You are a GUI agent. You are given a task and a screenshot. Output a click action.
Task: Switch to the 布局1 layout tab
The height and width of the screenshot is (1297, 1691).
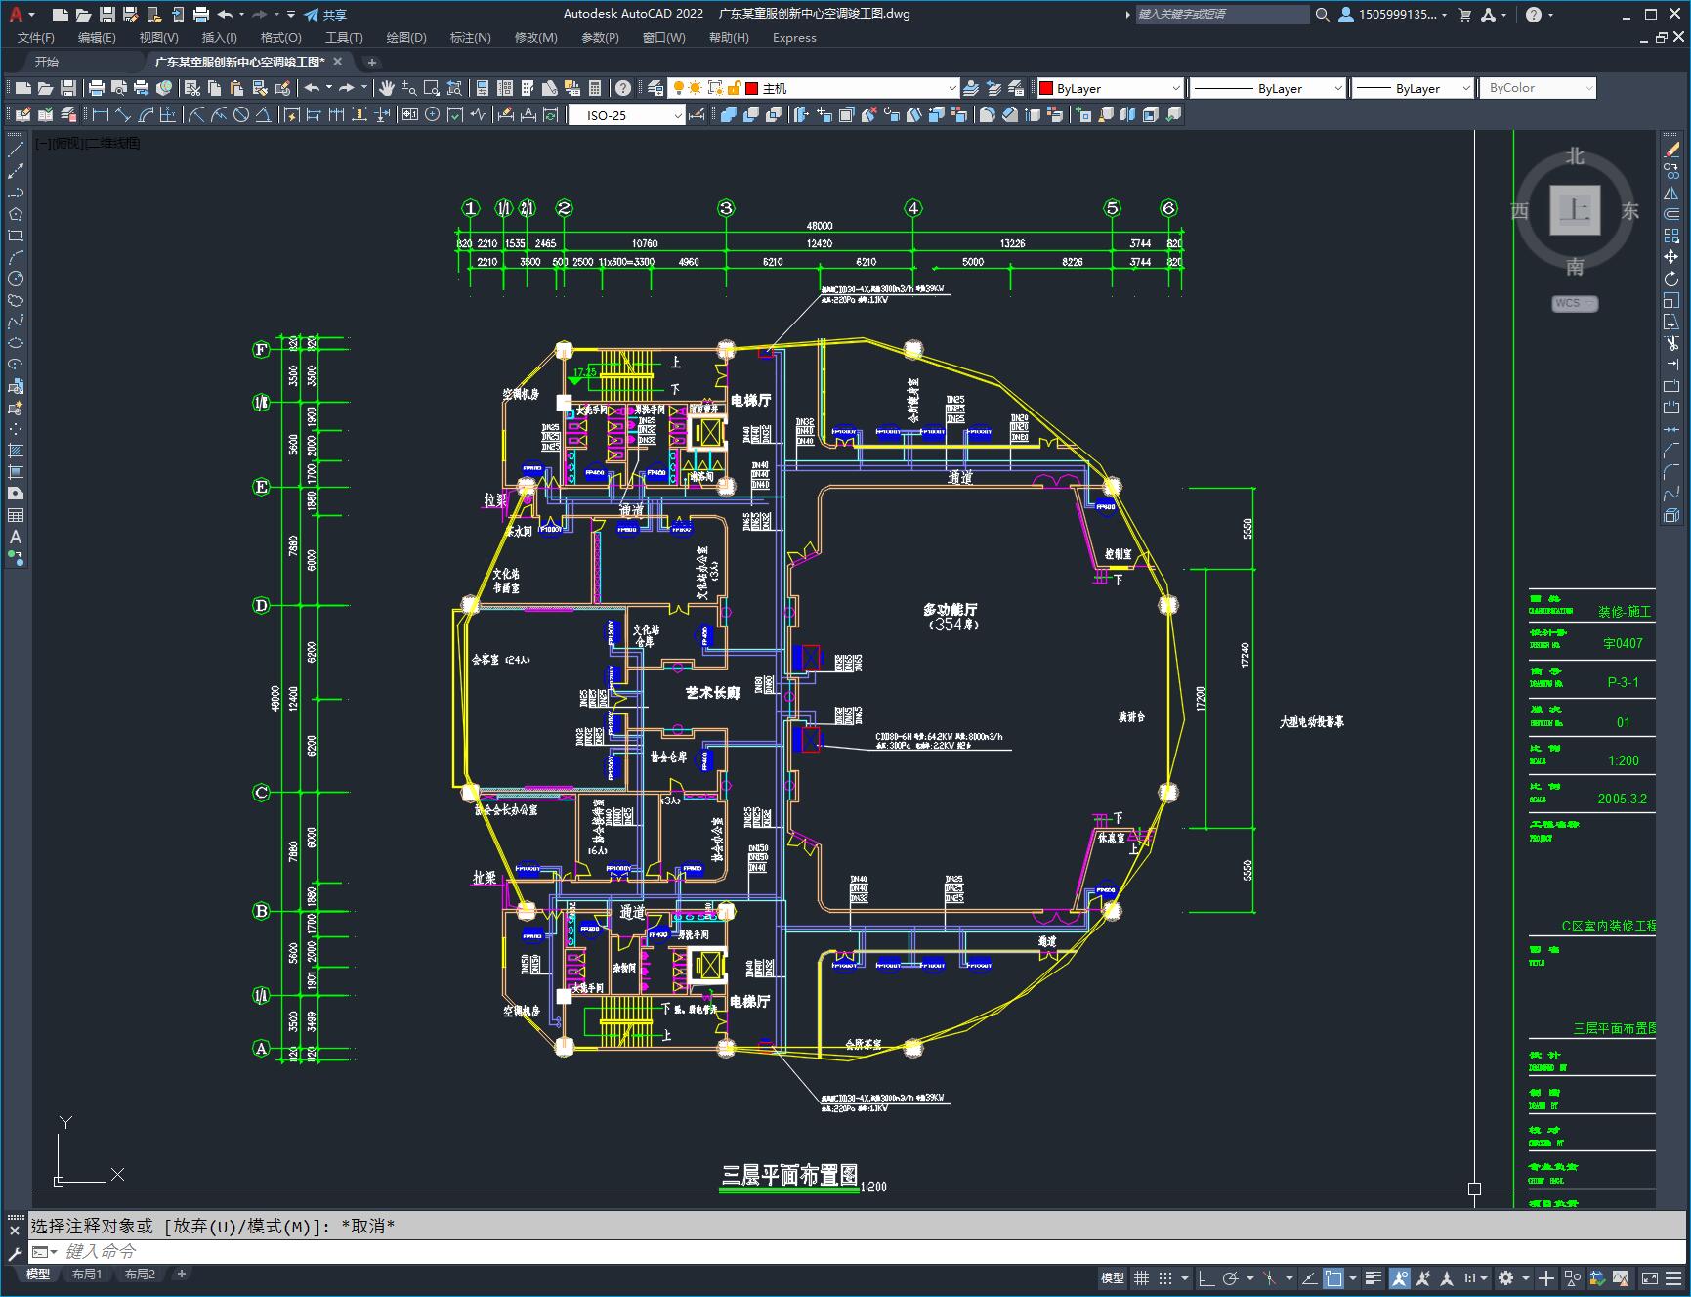[x=87, y=1274]
